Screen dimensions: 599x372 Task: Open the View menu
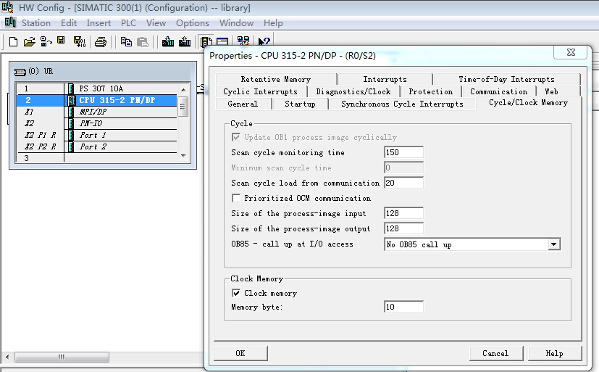156,23
